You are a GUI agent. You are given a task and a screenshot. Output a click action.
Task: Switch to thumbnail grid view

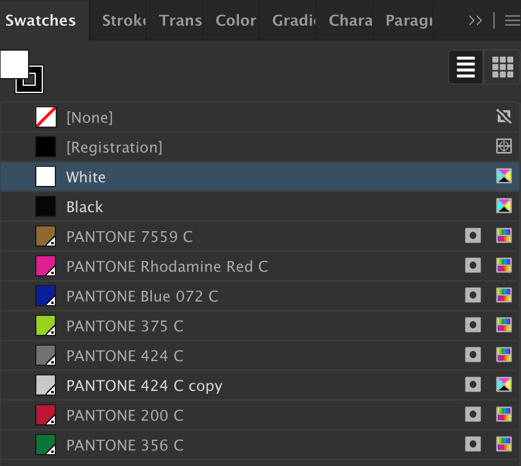(503, 67)
